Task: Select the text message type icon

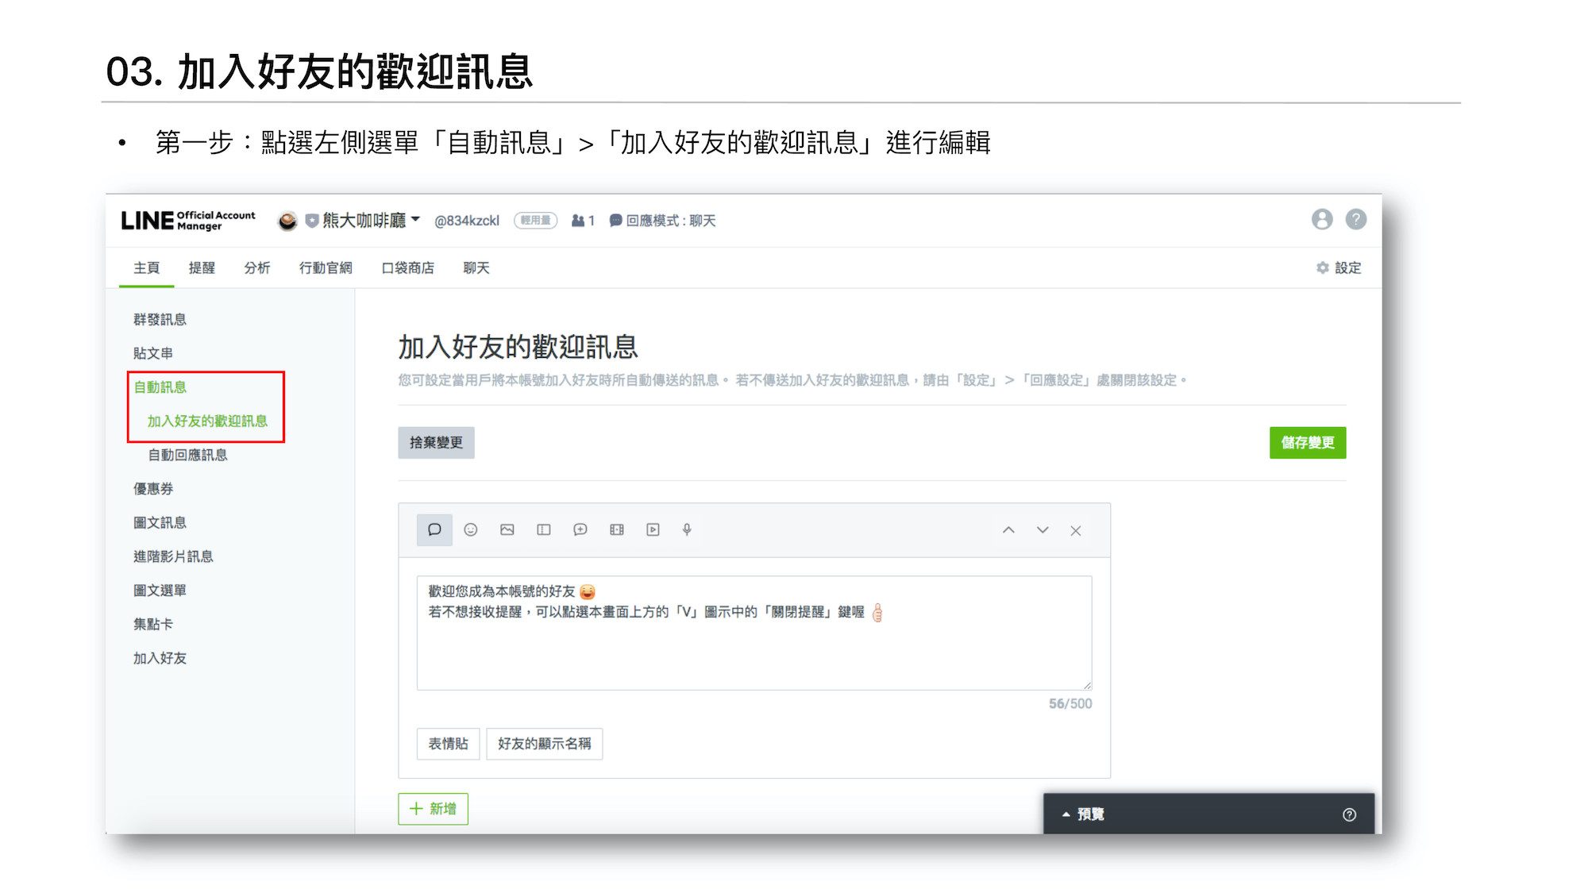Action: pos(434,529)
